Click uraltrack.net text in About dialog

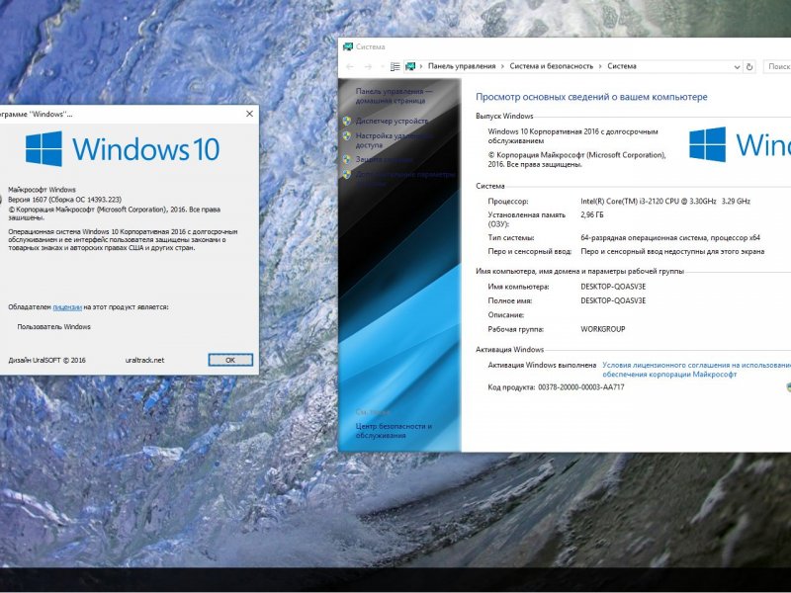144,360
